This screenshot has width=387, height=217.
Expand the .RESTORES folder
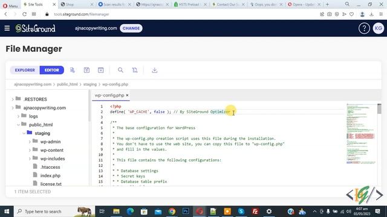tap(13, 99)
